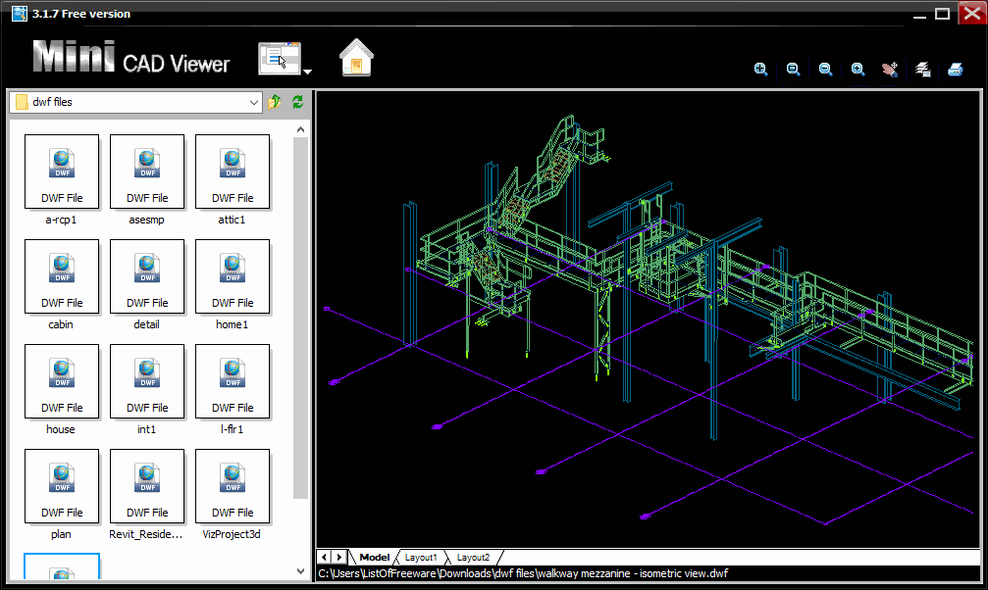Refresh the folder file list

pos(297,102)
